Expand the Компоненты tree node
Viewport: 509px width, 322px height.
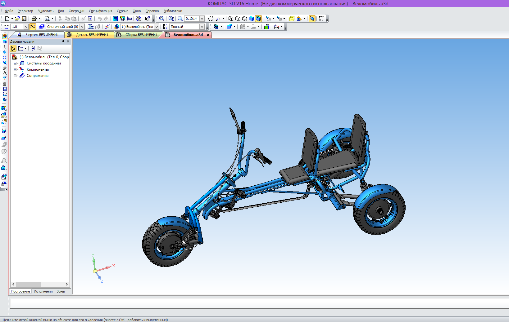click(15, 69)
